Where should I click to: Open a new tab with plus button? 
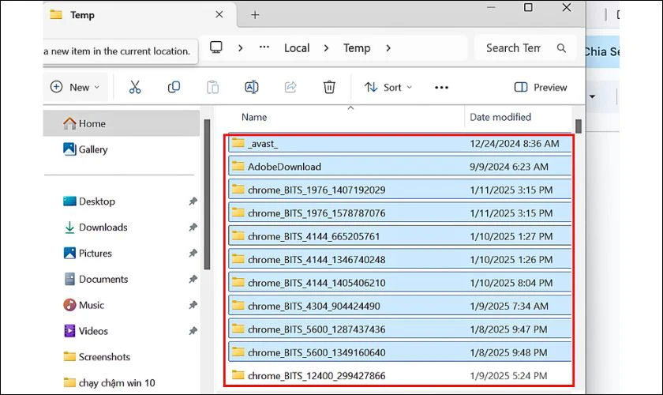[255, 15]
